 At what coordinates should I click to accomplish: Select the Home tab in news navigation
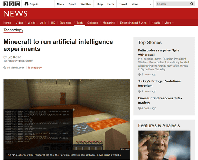pyautogui.click(x=7, y=23)
